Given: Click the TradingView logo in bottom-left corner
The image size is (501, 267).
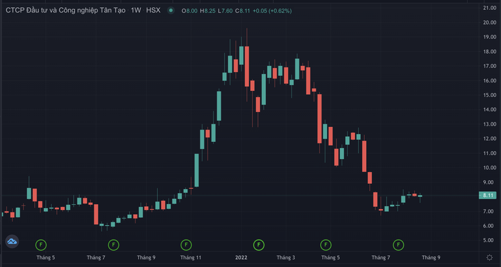Looking at the screenshot, I should click(12, 242).
